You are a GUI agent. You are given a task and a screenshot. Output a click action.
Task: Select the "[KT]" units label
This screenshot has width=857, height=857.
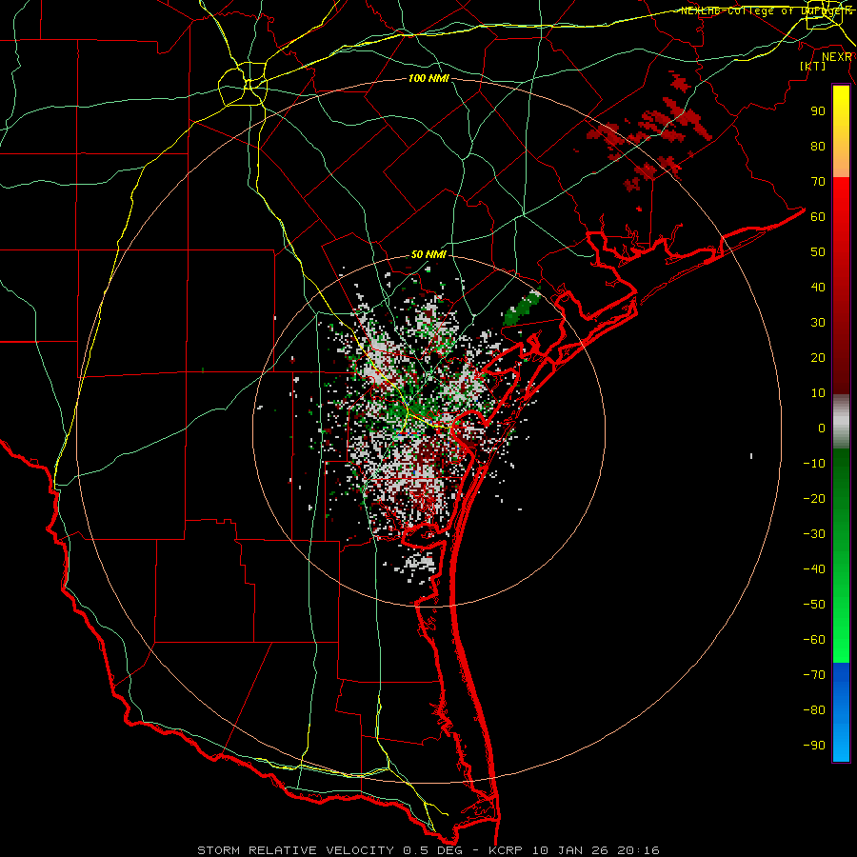[x=813, y=66]
